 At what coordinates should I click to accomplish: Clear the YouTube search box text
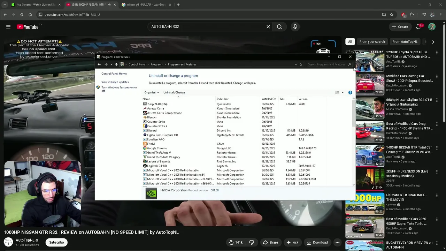coord(268,27)
